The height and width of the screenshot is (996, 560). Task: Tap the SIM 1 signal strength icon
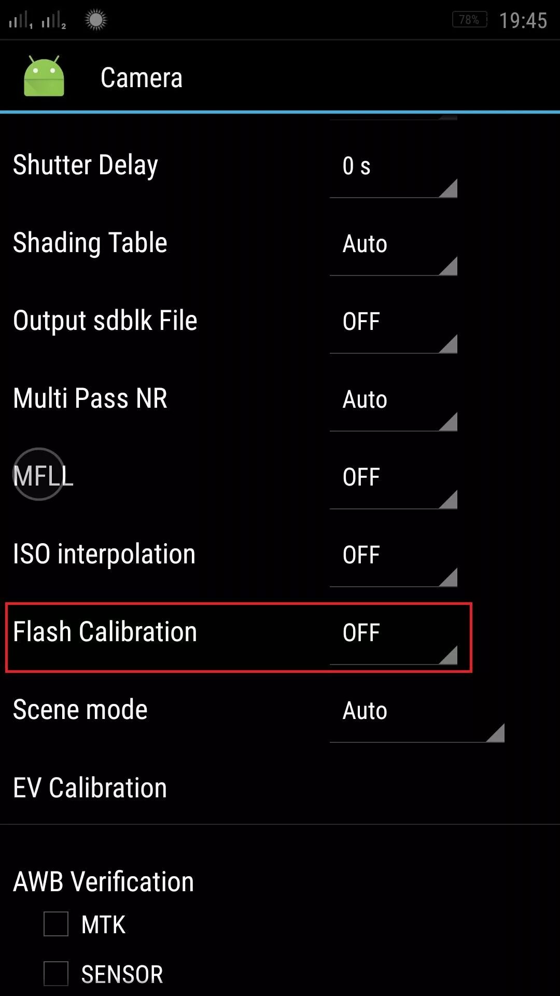[x=21, y=21]
